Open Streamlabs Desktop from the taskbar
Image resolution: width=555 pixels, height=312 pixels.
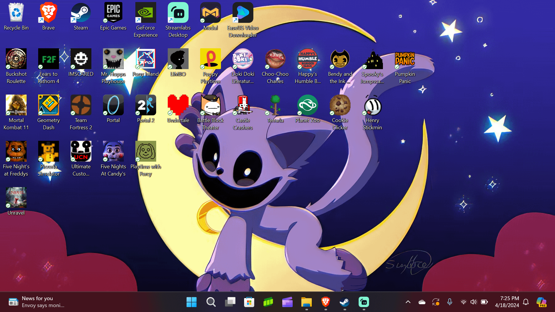(x=364, y=302)
